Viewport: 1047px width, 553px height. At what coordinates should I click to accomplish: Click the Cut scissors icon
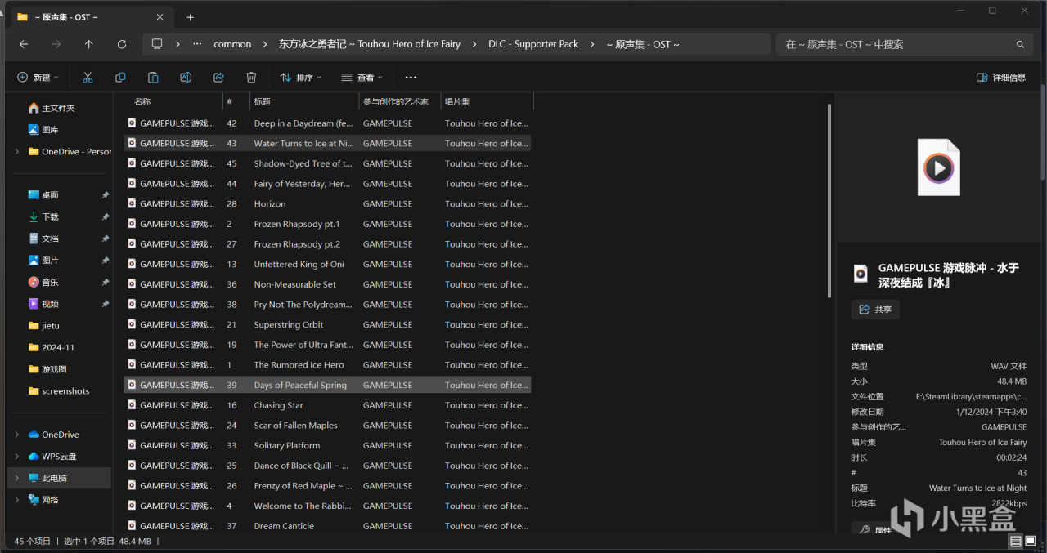pos(88,78)
